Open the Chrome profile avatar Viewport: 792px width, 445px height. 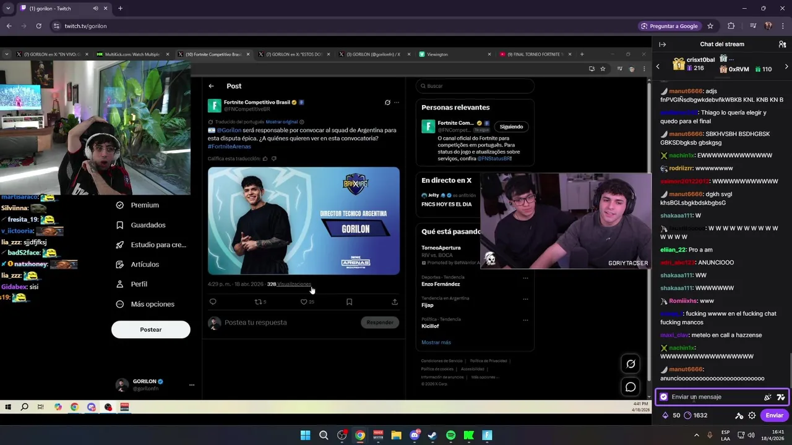[x=768, y=26]
